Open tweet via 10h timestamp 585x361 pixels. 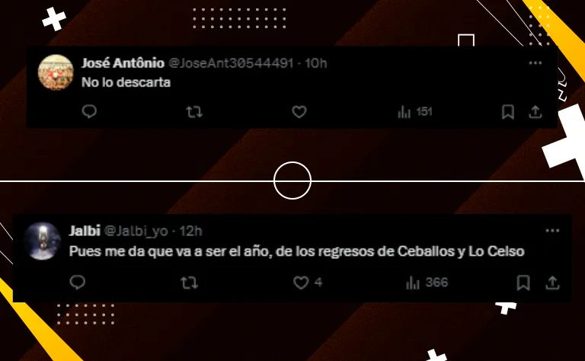tap(315, 63)
